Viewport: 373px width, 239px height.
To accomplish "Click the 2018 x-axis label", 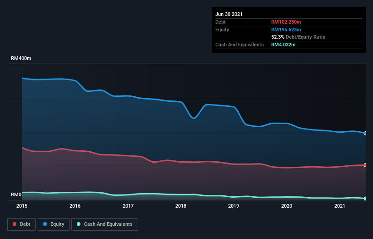I will coord(181,206).
